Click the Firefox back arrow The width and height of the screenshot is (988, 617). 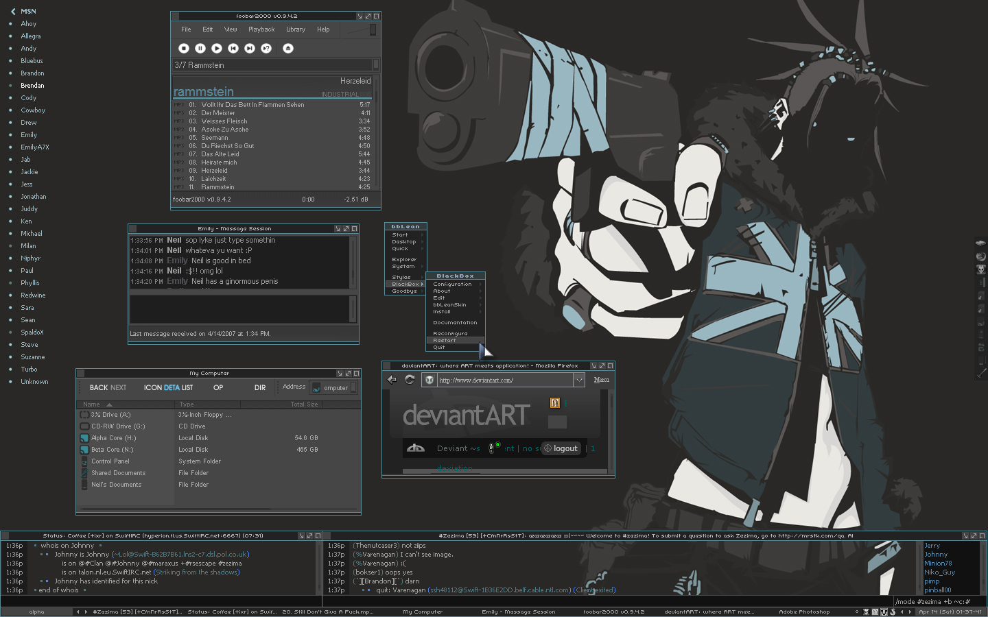pyautogui.click(x=392, y=380)
